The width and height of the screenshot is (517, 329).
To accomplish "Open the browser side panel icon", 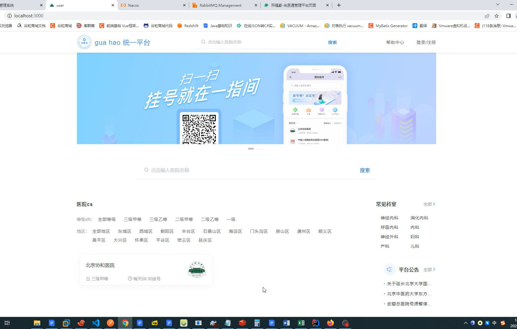I will (509, 16).
